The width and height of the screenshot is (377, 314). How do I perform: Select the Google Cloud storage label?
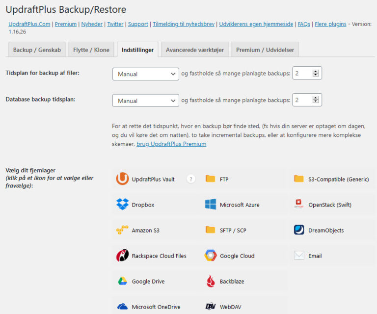click(x=237, y=256)
